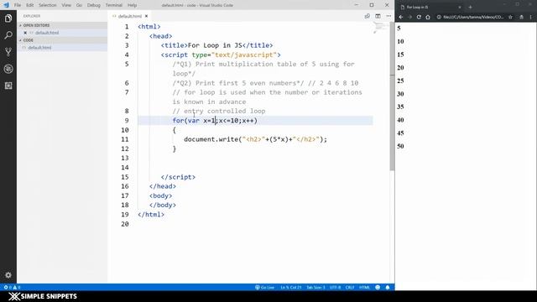This screenshot has width=537, height=302.
Task: Close the For Loop in JS browser tab
Action: [460, 8]
